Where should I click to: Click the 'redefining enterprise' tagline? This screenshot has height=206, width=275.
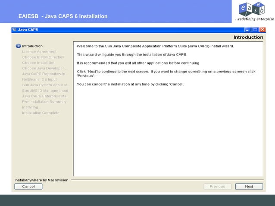tap(254, 19)
